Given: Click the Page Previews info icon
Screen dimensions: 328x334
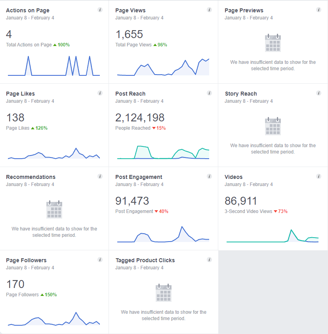Looking at the screenshot, I should pos(318,10).
